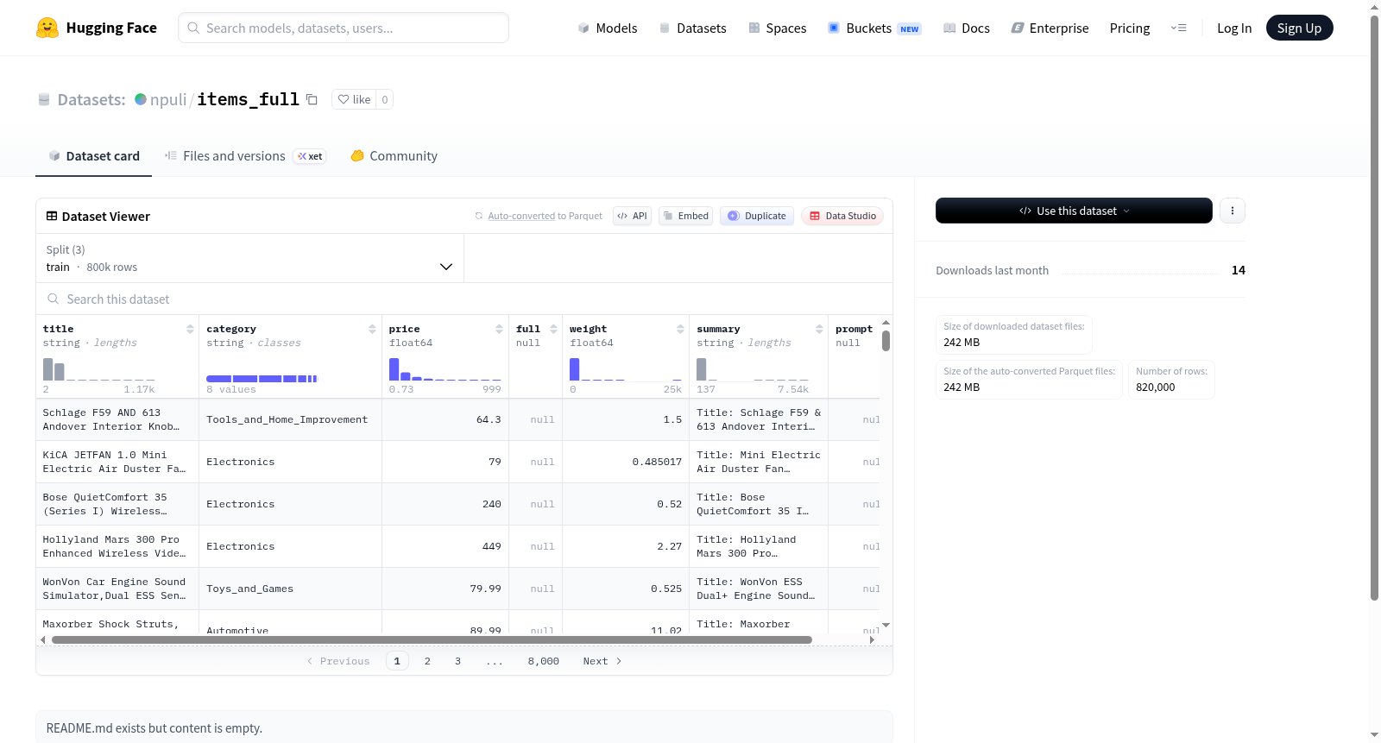Open the Datasets page
This screenshot has height=743, width=1381.
(x=692, y=28)
